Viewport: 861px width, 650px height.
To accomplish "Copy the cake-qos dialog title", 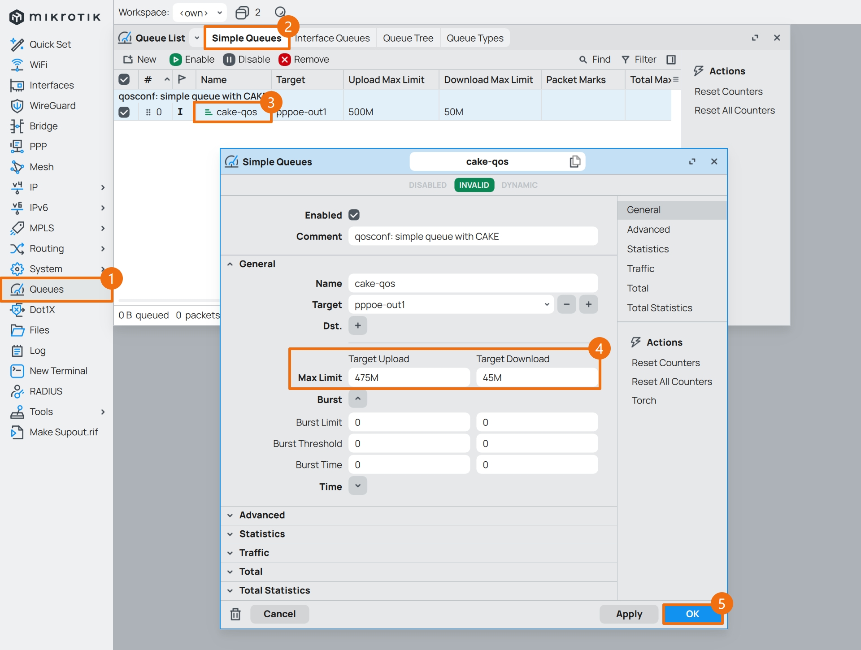I will click(575, 161).
